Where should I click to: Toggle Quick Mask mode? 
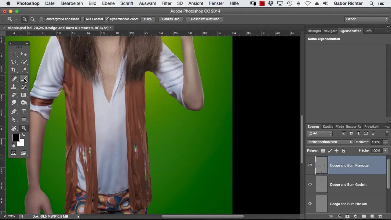click(x=14, y=152)
